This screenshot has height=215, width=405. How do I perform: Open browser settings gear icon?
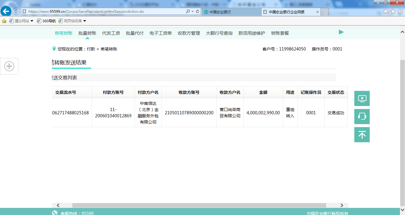[x=400, y=12]
